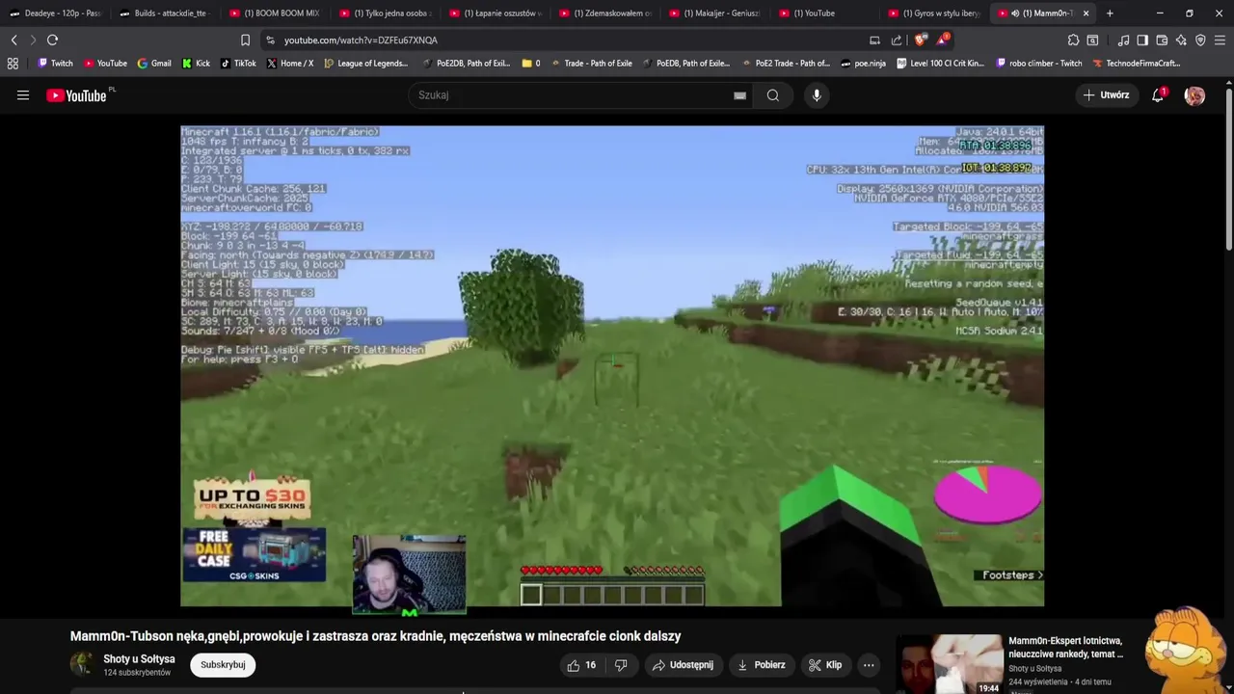Switch to Builds - attackdie tab

tap(164, 13)
